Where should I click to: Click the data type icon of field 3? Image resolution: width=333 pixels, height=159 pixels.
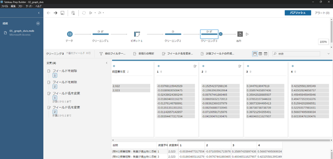coord(248,66)
